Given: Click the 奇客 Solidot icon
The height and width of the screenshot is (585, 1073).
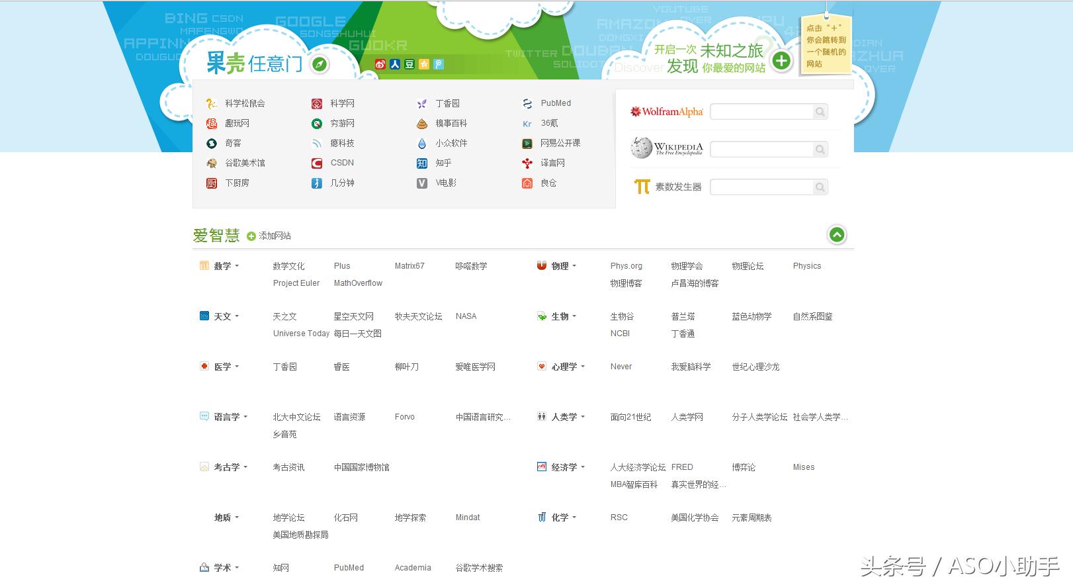Looking at the screenshot, I should (x=212, y=143).
